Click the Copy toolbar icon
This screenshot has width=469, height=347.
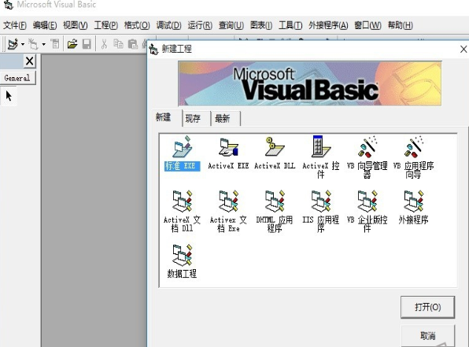click(119, 44)
